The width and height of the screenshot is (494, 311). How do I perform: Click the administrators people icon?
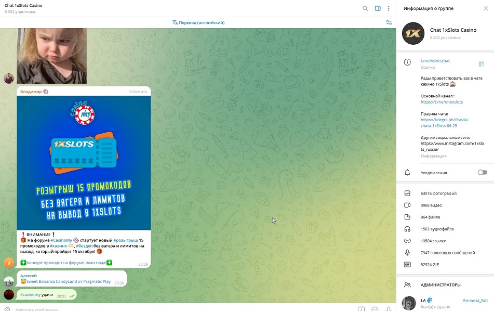pyautogui.click(x=407, y=285)
